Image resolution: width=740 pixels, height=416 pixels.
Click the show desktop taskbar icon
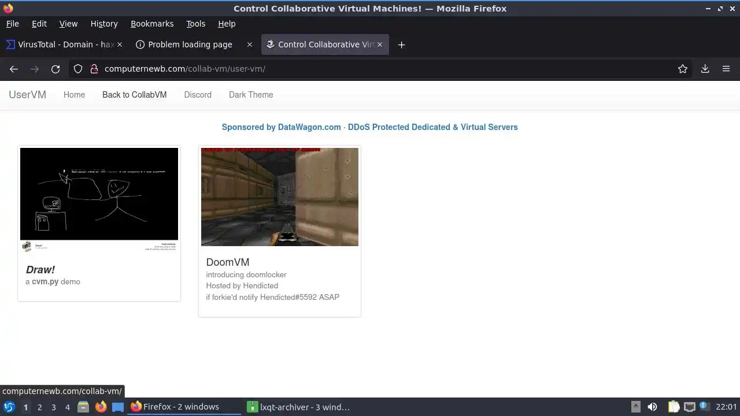coord(118,407)
